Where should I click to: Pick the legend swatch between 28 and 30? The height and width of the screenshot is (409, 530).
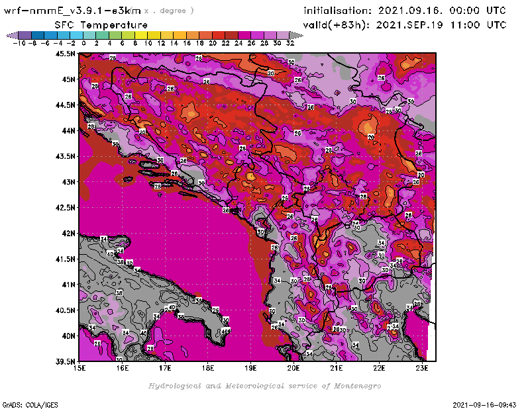coord(270,35)
